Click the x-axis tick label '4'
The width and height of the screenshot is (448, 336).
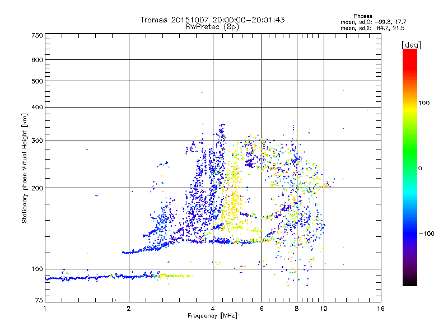(x=213, y=309)
